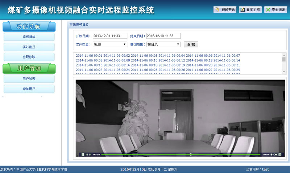The width and height of the screenshot is (290, 175).
Task: Click the 查找 search button
Action: click(x=191, y=44)
